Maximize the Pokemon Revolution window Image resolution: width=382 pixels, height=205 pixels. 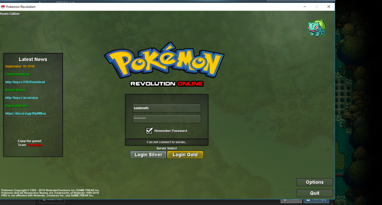[x=316, y=6]
